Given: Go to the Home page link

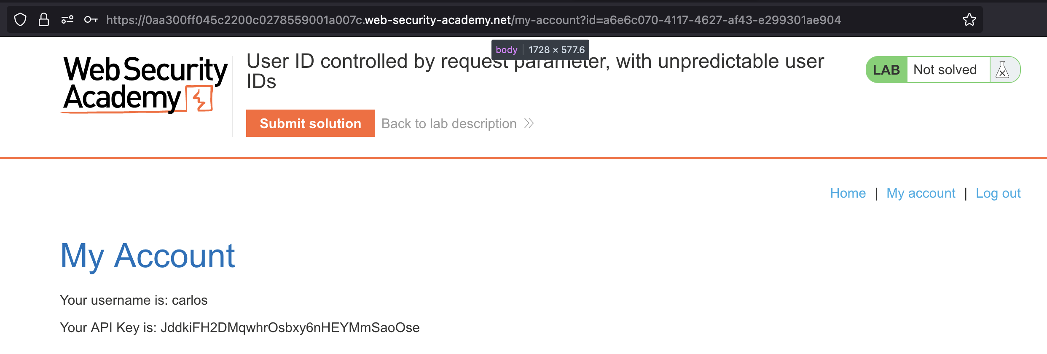Looking at the screenshot, I should pos(848,193).
